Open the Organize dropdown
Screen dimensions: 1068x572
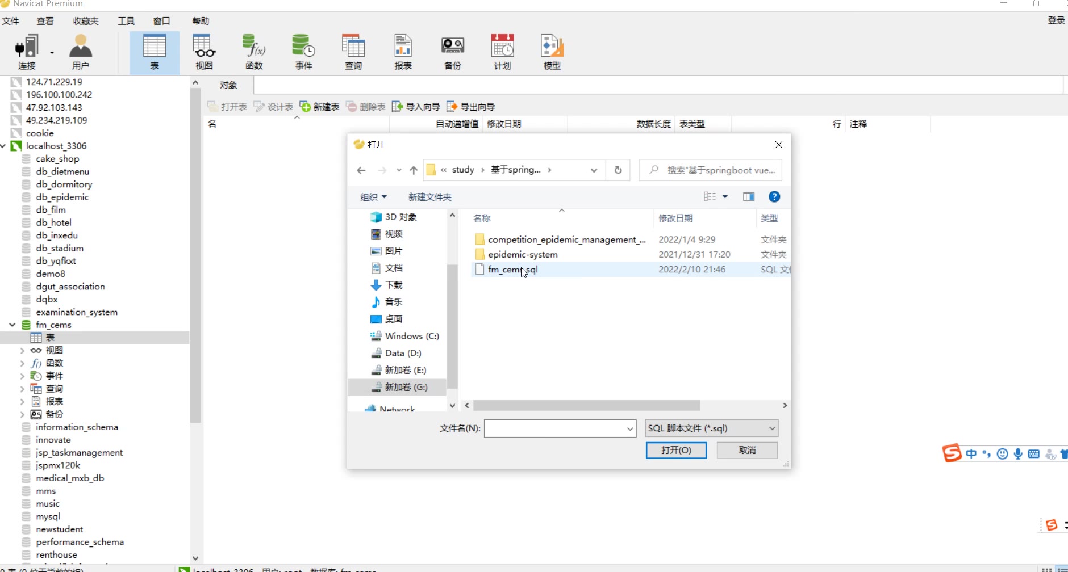coord(373,197)
